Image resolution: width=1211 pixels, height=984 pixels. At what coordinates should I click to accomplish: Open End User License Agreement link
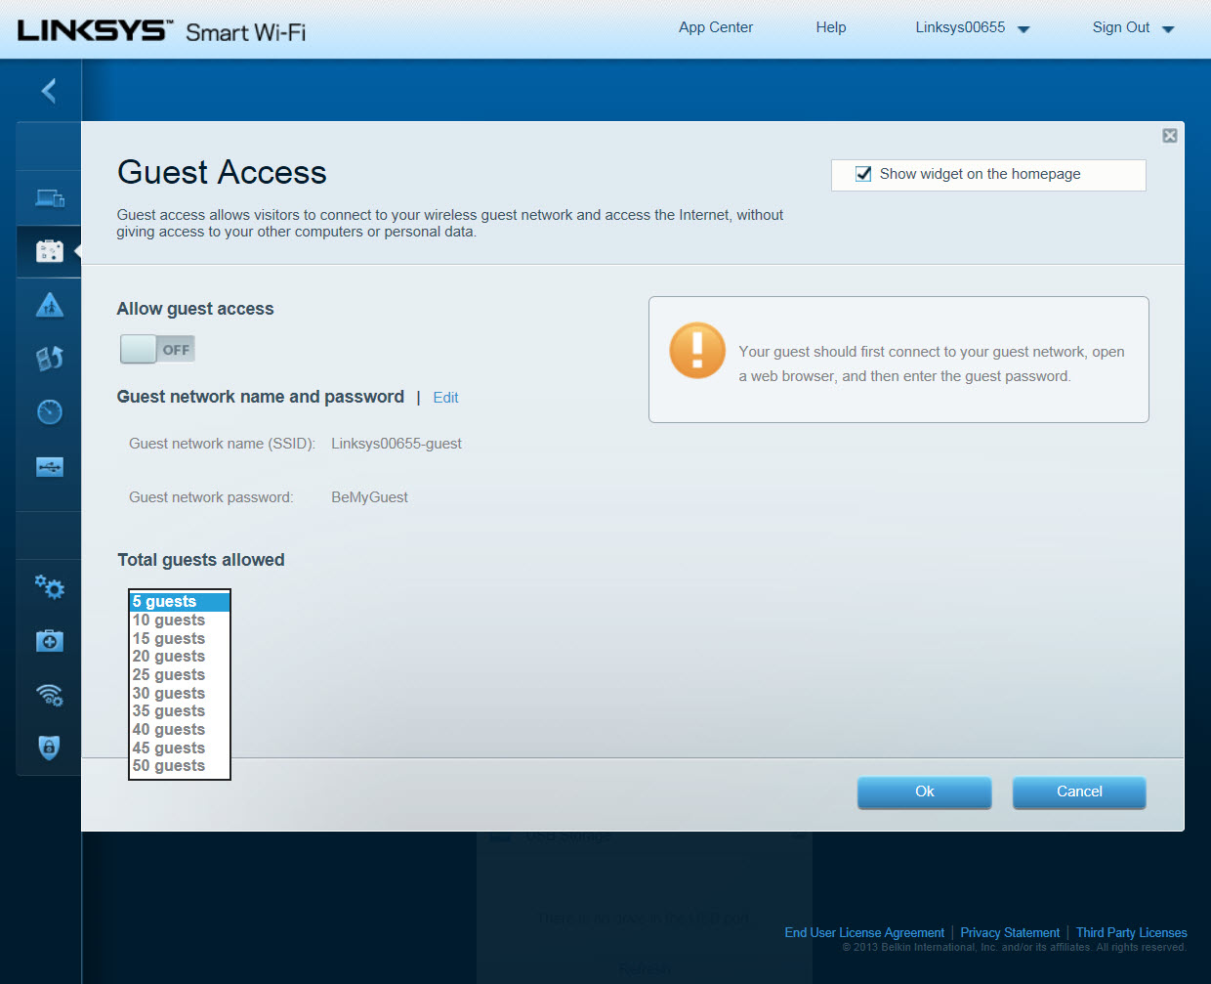(864, 933)
